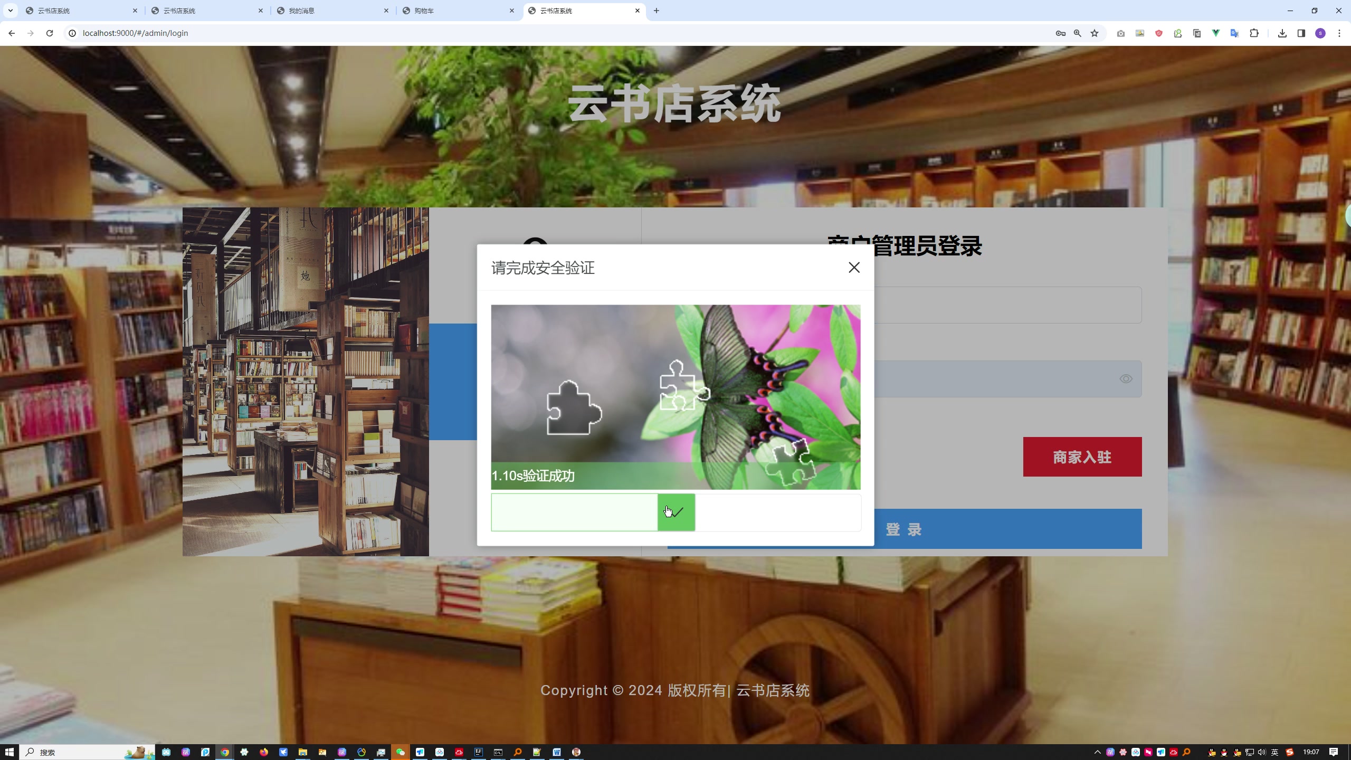Open the command prompt taskbar icon
Screen dimensions: 1351x760
pos(498,752)
